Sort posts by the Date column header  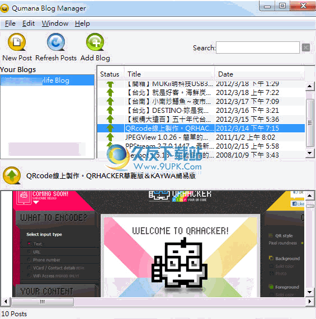point(260,74)
